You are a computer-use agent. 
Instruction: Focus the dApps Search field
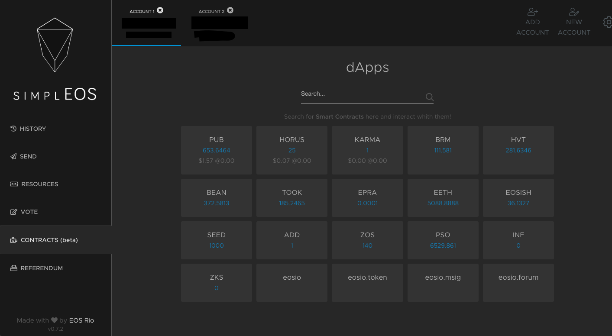367,94
